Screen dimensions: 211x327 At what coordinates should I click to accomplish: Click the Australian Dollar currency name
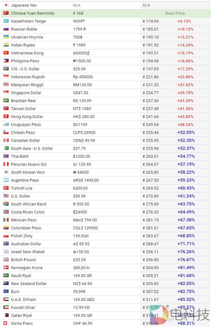[x=26, y=244]
